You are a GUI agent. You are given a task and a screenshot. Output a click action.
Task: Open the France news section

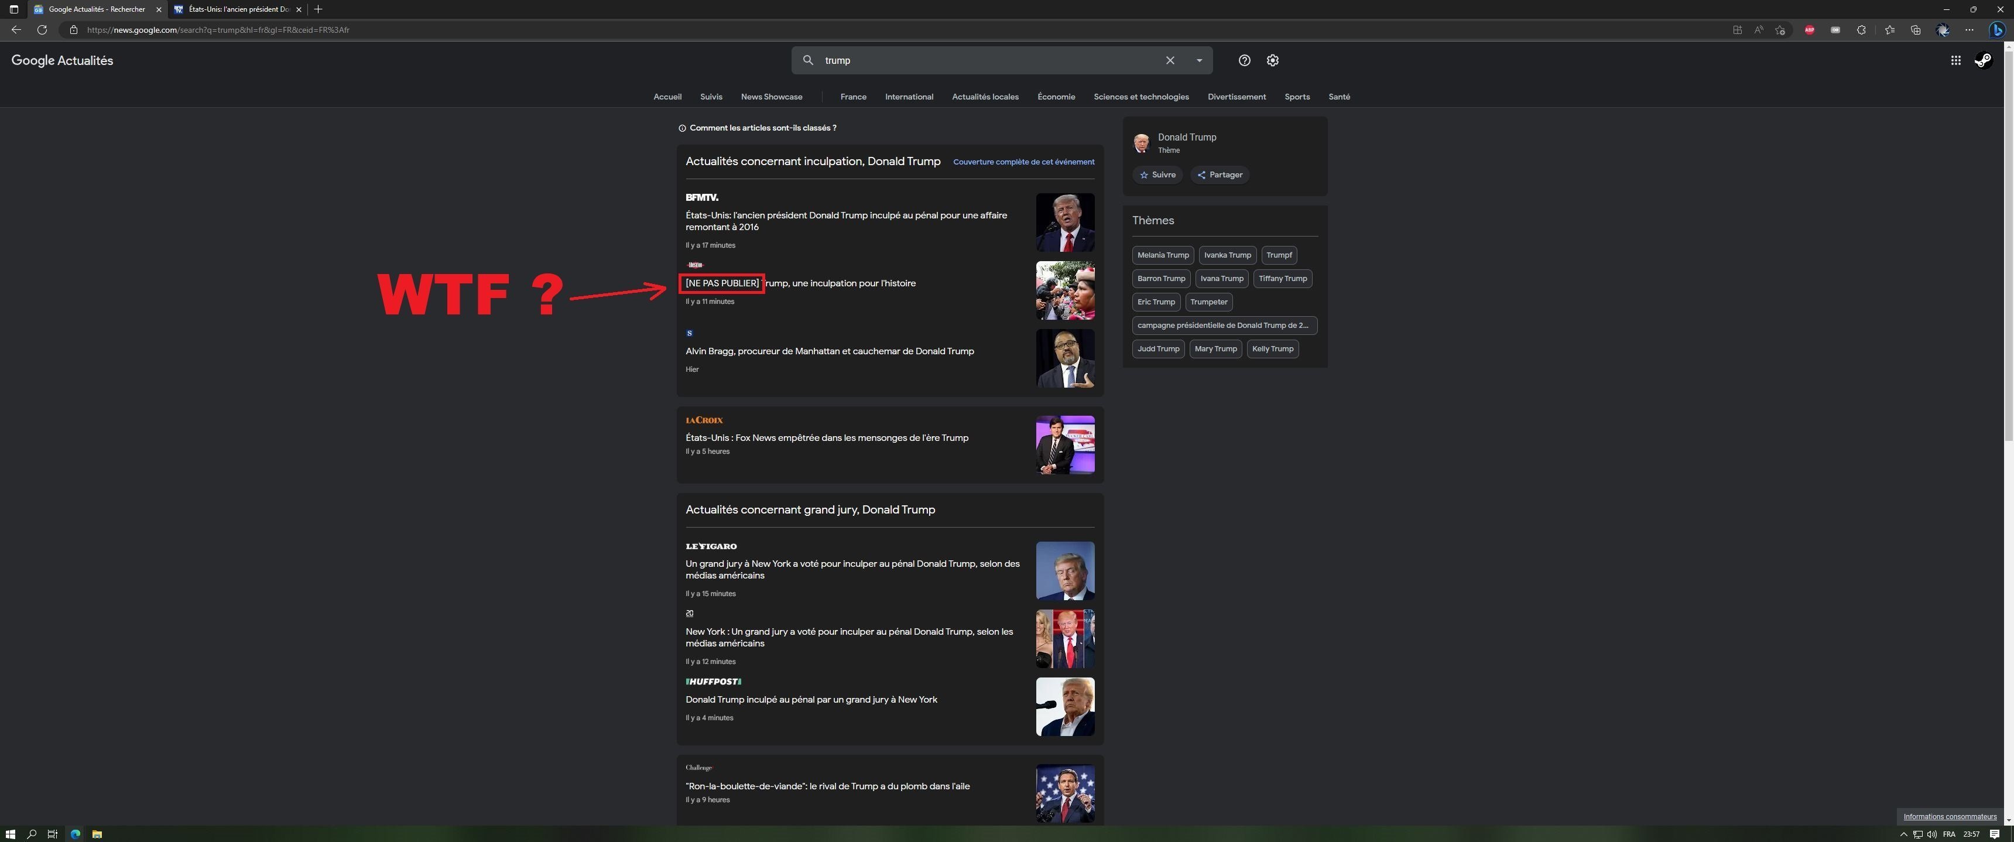tap(853, 97)
